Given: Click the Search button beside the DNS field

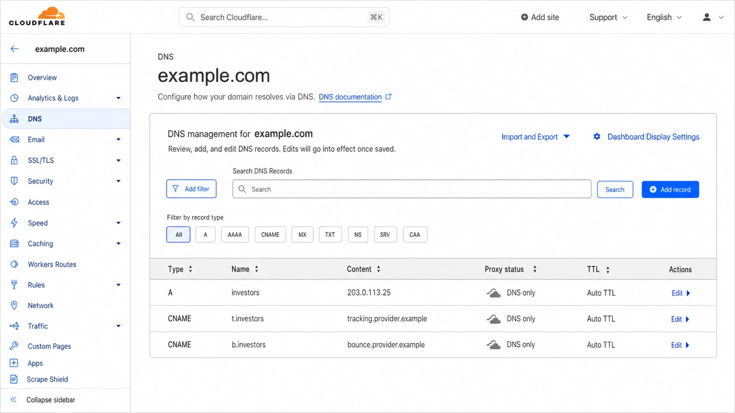Looking at the screenshot, I should [615, 189].
